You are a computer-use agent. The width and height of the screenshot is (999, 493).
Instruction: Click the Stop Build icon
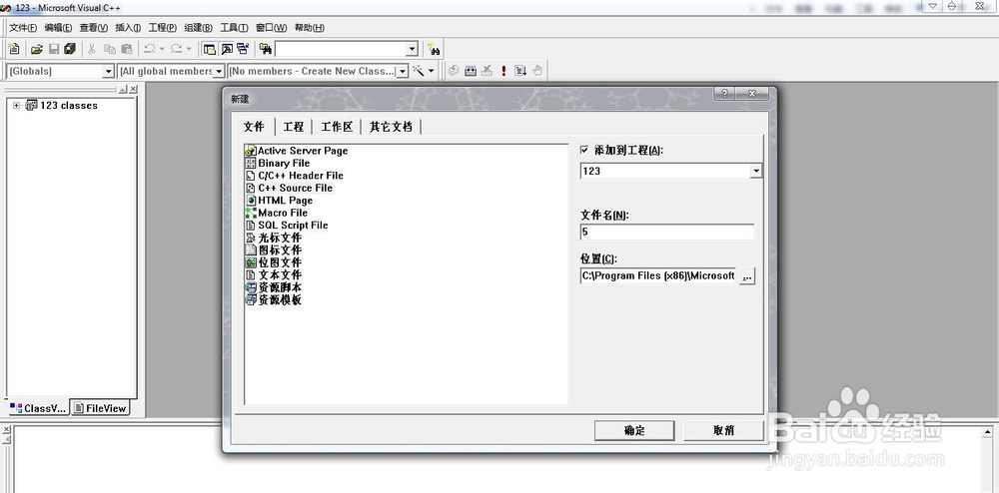pos(487,71)
